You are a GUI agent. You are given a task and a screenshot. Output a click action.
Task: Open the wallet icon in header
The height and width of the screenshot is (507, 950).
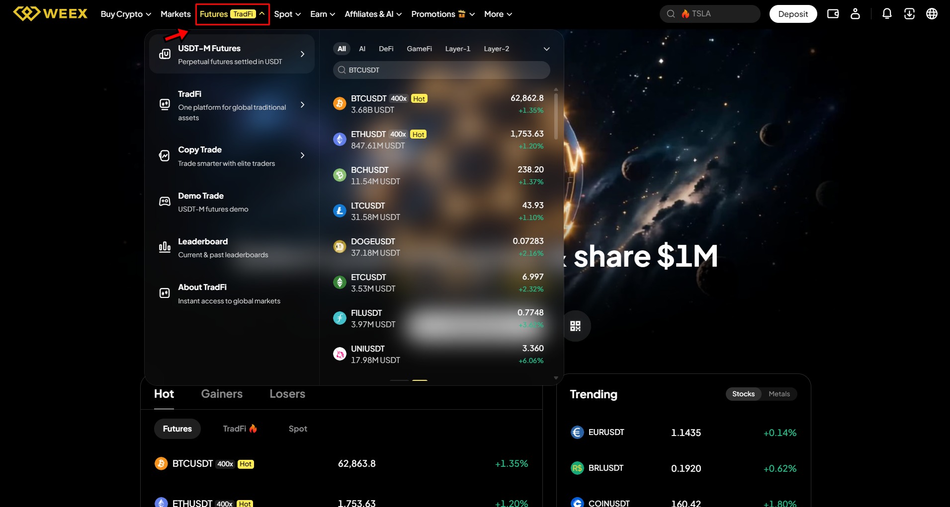tap(833, 14)
